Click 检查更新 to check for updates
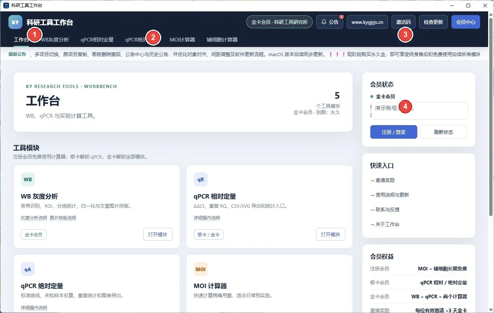494x313 pixels. [433, 22]
